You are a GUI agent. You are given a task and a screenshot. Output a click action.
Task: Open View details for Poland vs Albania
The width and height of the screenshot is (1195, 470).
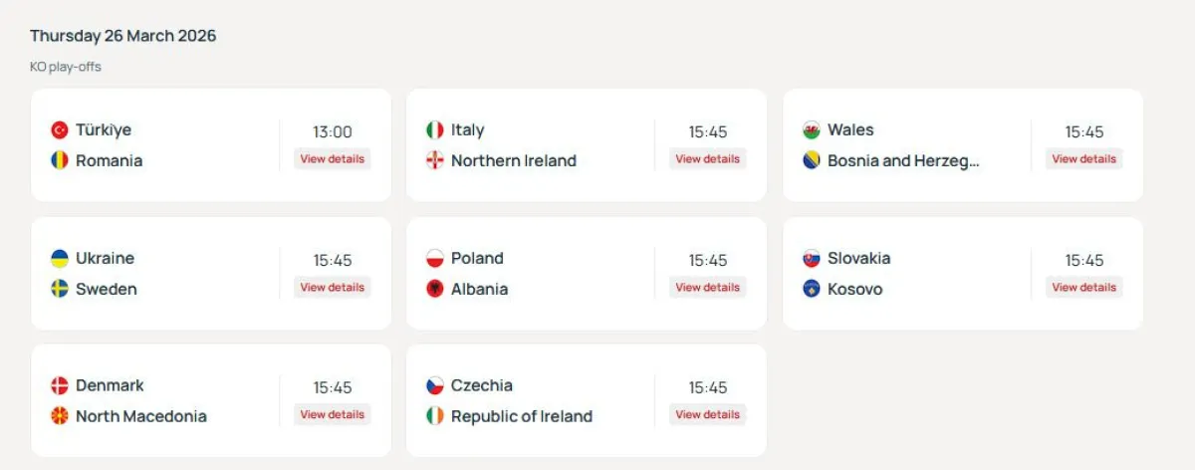708,288
